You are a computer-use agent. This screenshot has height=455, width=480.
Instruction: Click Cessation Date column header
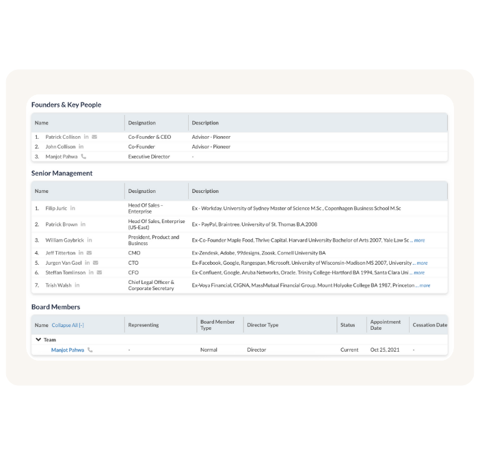click(x=430, y=325)
